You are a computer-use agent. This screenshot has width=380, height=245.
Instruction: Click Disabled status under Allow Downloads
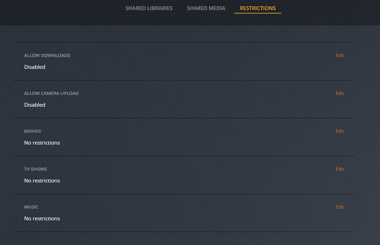[x=35, y=67]
